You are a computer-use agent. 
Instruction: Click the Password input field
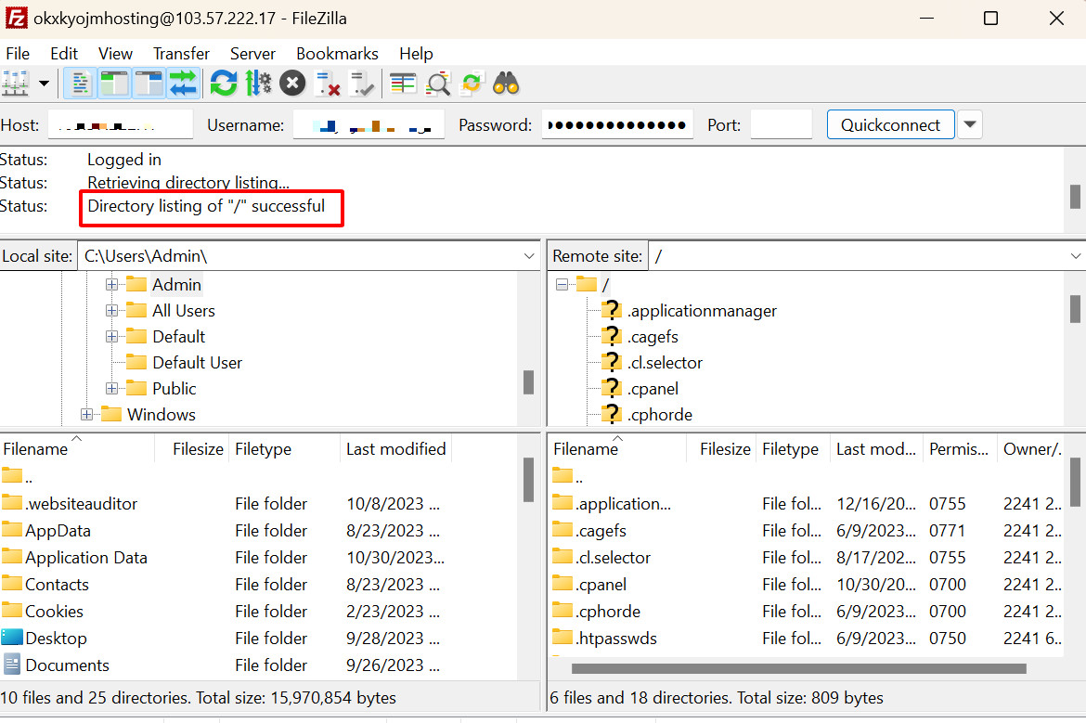pyautogui.click(x=617, y=124)
